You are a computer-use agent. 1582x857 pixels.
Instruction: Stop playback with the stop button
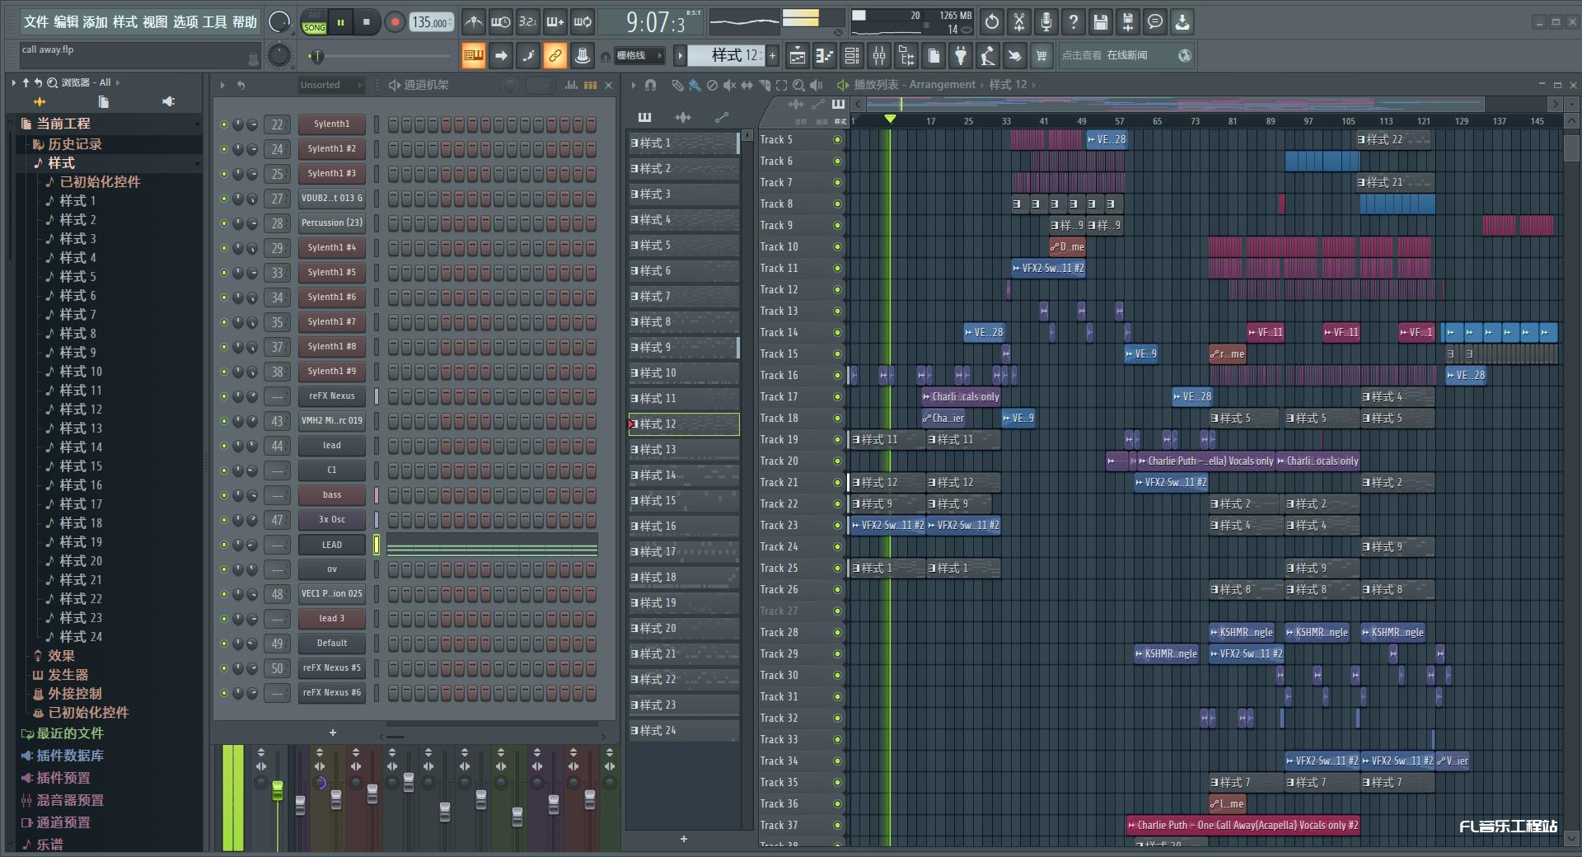(366, 22)
